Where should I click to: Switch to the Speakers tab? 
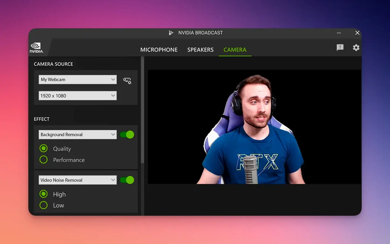coord(200,50)
